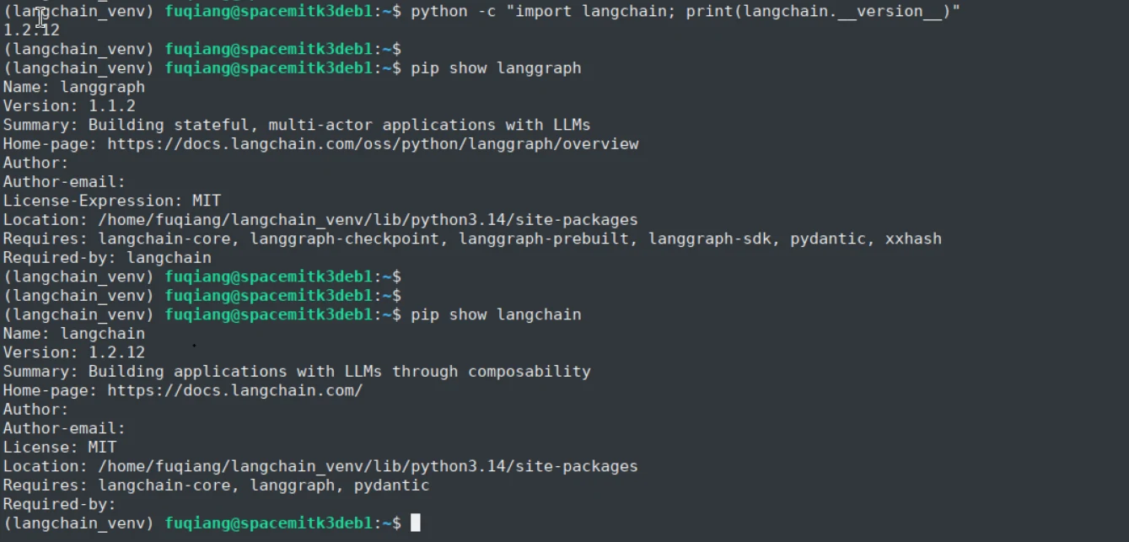Select the "Version: 1.2.12" line

tap(74, 352)
